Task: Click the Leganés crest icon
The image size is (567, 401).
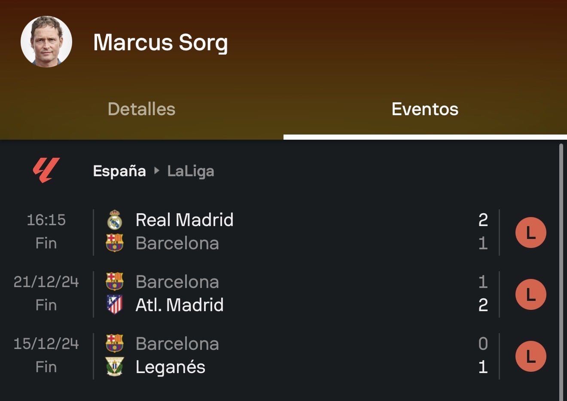Action: pyautogui.click(x=115, y=367)
